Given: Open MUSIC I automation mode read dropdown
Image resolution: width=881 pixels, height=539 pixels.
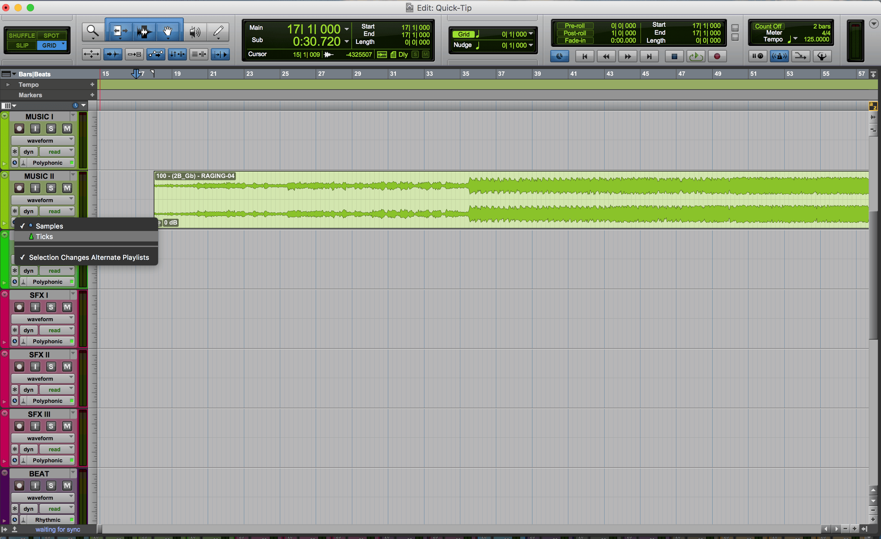Looking at the screenshot, I should [56, 152].
